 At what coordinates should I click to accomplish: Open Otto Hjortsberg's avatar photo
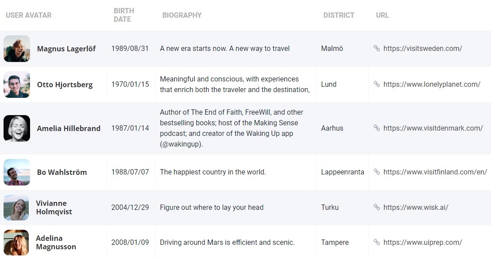[x=17, y=85]
